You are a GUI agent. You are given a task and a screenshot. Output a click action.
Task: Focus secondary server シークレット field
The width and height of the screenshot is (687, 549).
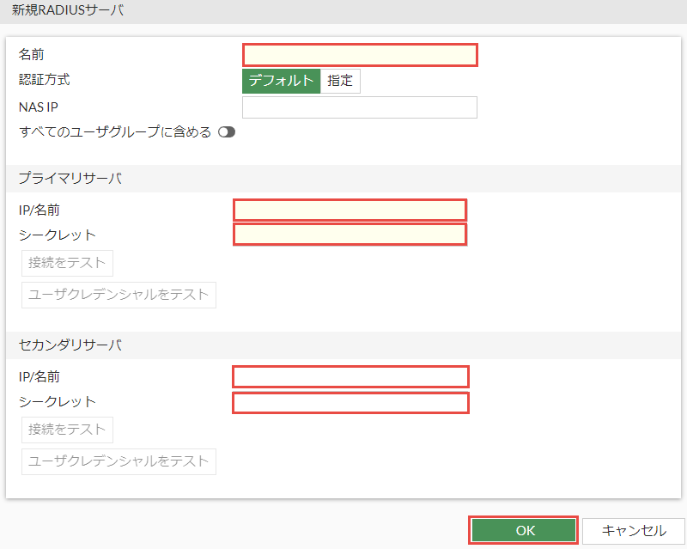(x=350, y=402)
